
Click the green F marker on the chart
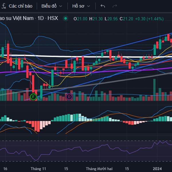coord(33,97)
